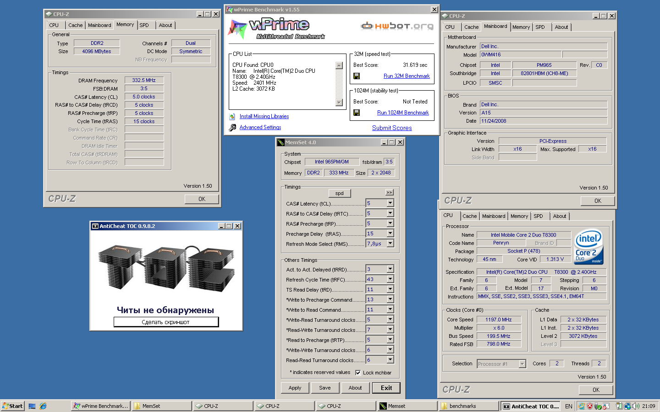Click the Сделать скриншот button
The width and height of the screenshot is (660, 412).
point(166,322)
